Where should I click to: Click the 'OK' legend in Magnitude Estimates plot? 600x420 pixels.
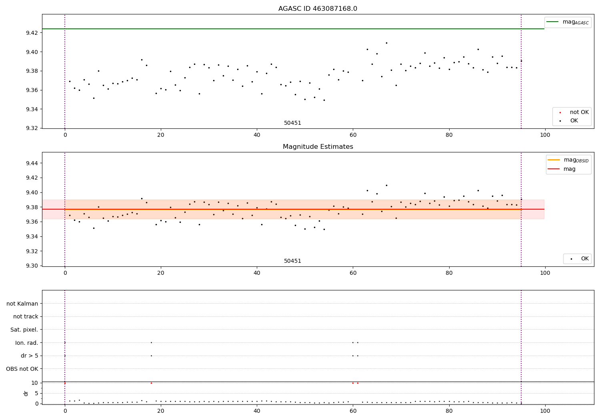(577, 259)
